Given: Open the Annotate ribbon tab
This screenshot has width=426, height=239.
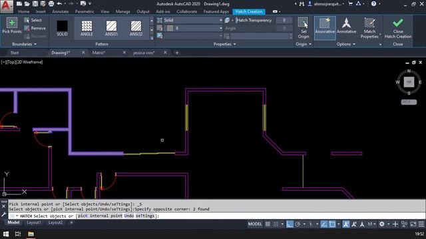Looking at the screenshot, I should (61, 12).
